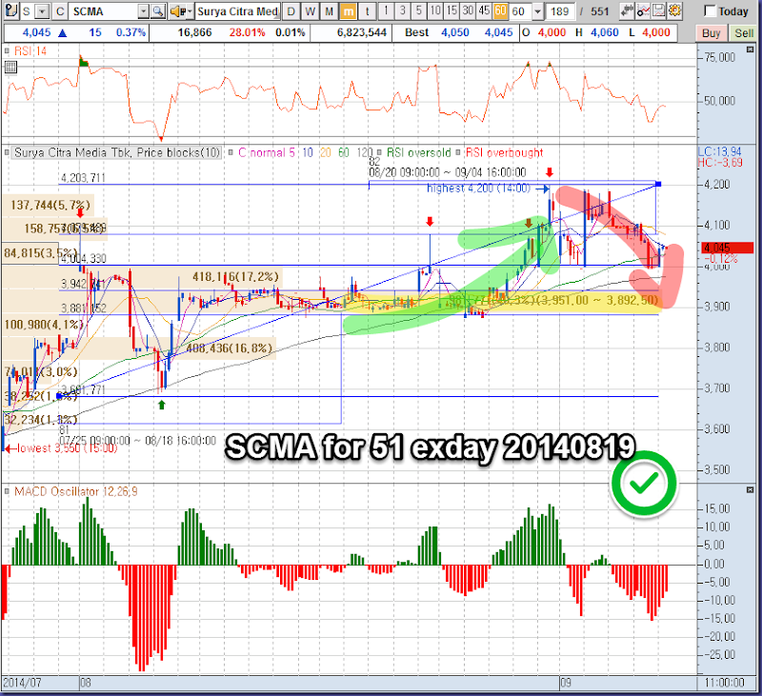Viewport: 762px width, 696px height.
Task: Open the S market type dropdown
Action: (x=43, y=11)
